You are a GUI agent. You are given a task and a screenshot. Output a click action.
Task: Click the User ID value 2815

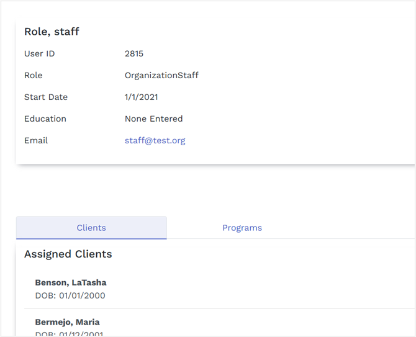[134, 53]
